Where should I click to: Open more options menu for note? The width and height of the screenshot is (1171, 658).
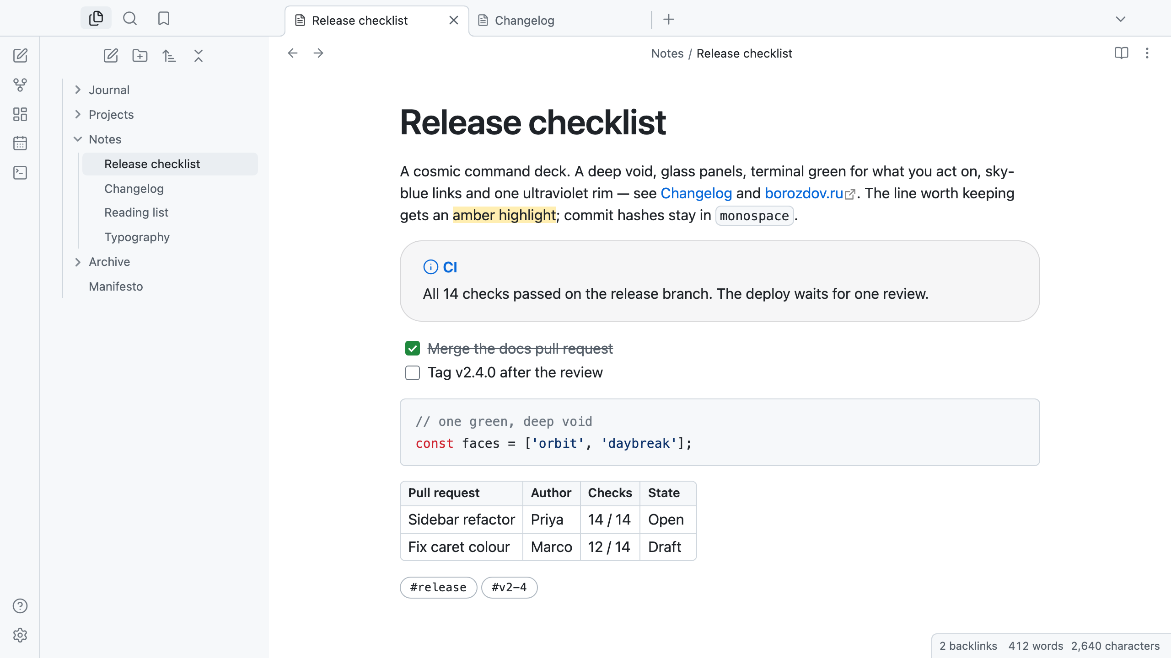click(1147, 53)
